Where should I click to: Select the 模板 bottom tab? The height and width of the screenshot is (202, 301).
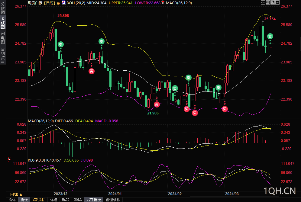point(24,200)
